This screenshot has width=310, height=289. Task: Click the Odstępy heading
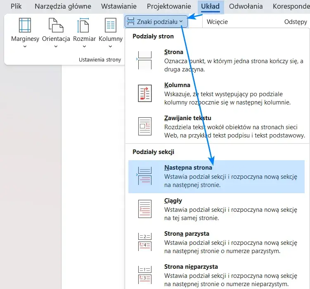[x=296, y=22]
